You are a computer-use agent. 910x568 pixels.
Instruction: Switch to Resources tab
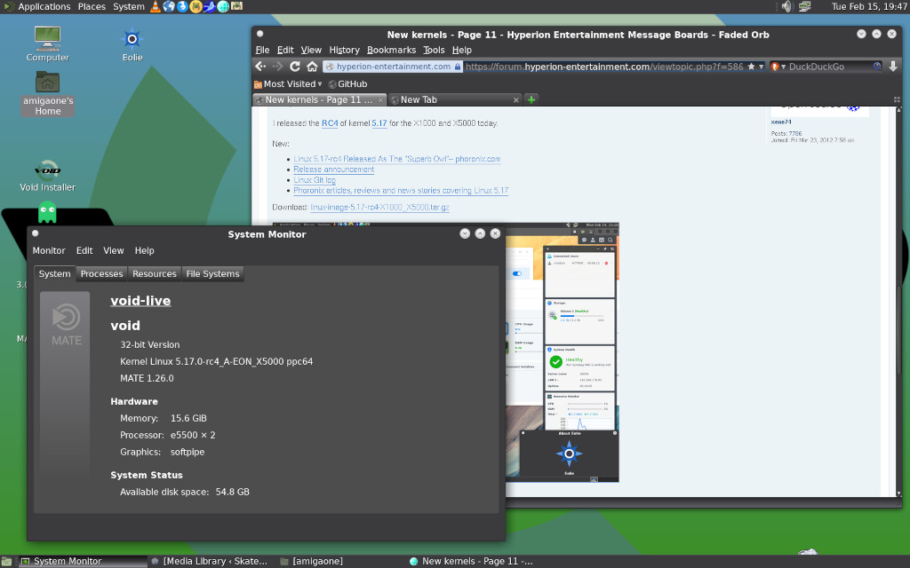pos(155,273)
